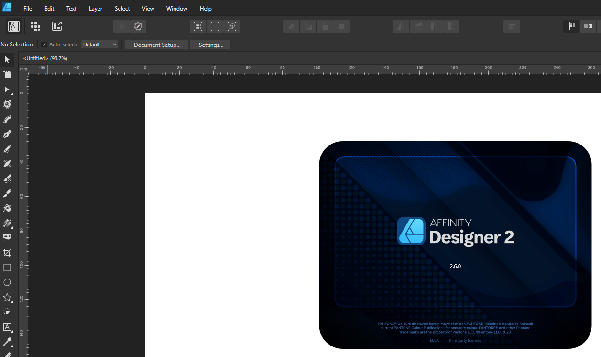Viewport: 601px width, 357px height.
Task: Switch to the Designer Persona
Action: coord(14,26)
